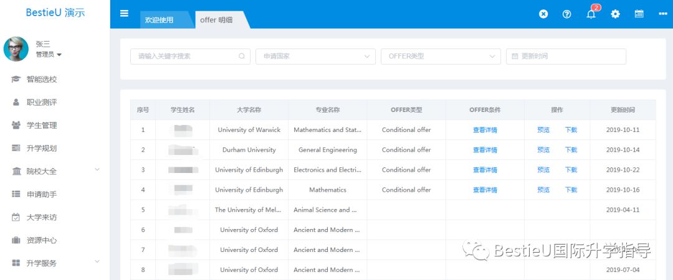Viewport: 673px width, 280px height.
Task: Select the University of Warwick cell
Action: 249,129
